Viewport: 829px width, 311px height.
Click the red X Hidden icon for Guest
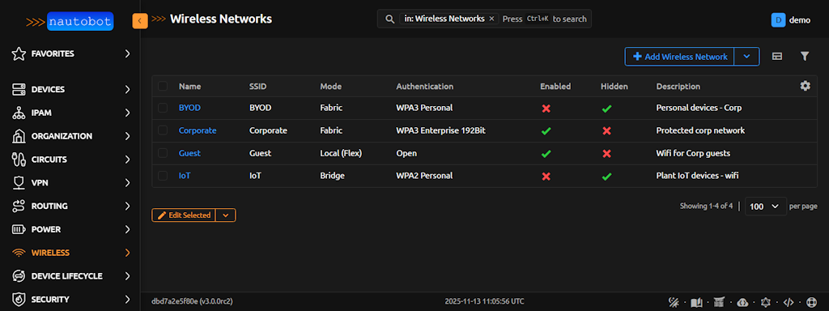point(607,153)
